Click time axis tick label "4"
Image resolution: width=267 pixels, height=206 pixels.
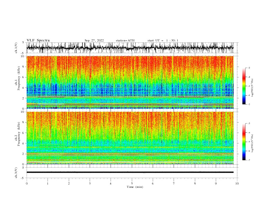[x=111, y=183]
